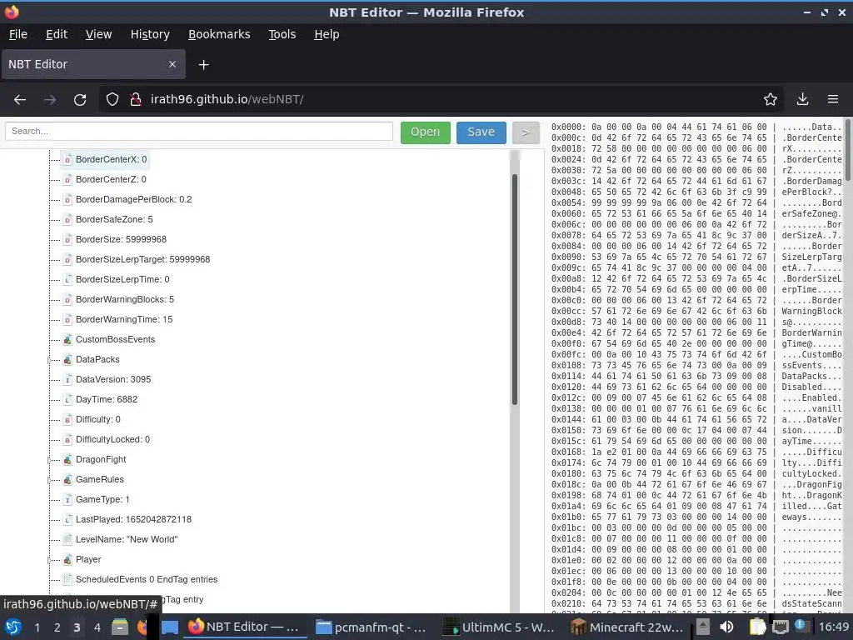This screenshot has height=640, width=853.
Task: Close the NBT Editor tab
Action: 172,64
